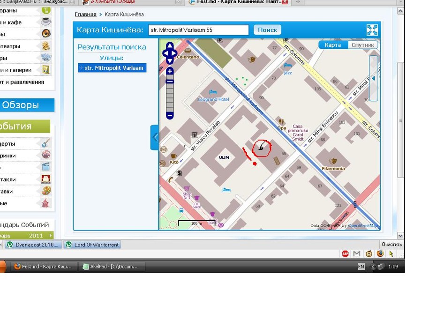The image size is (436, 327).
Task: Click the Gmail notifier status bar icon
Action: coord(357,253)
